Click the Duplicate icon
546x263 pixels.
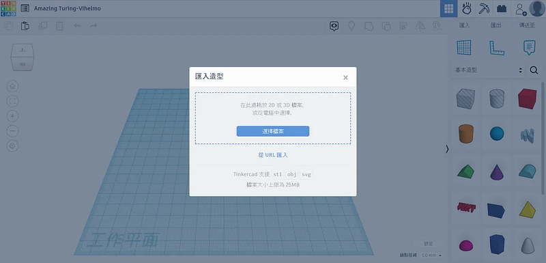click(x=42, y=26)
